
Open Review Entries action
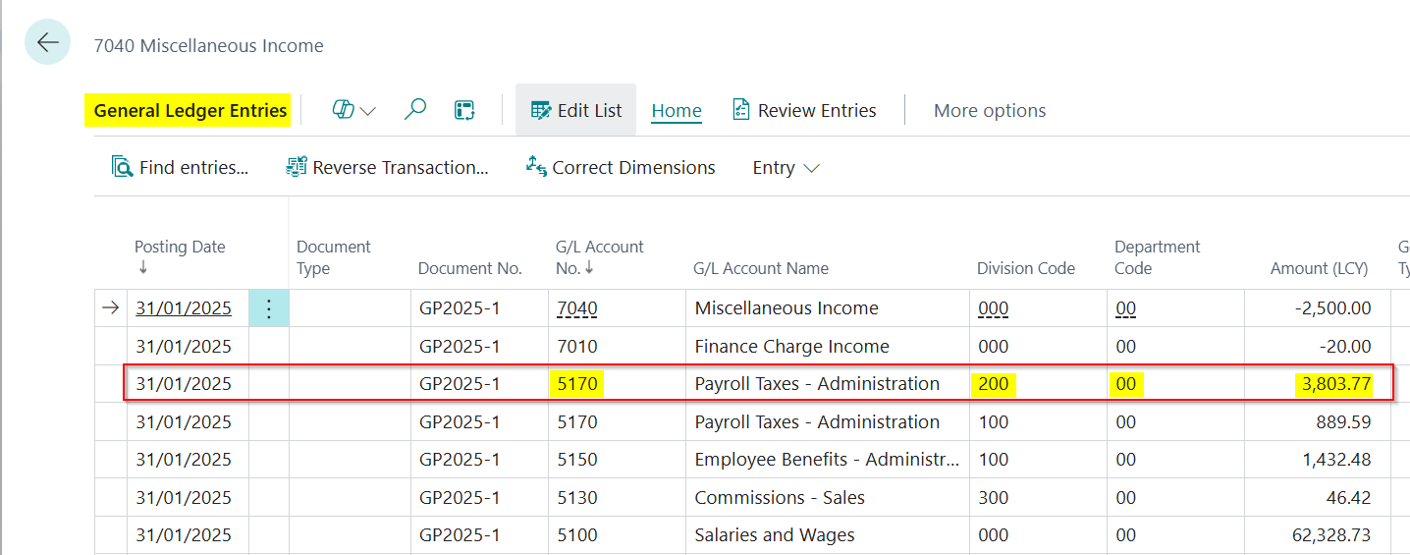[804, 111]
